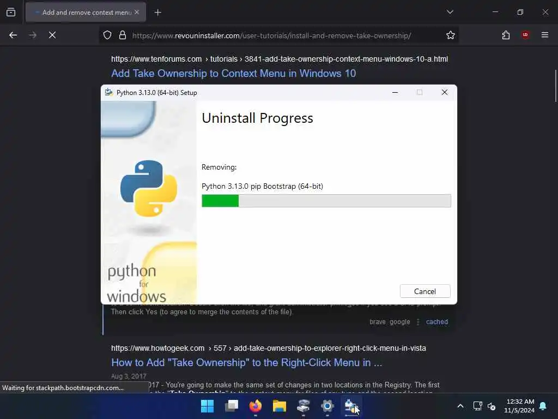
Task: Click the 'brave' search alternative link
Action: (377, 322)
